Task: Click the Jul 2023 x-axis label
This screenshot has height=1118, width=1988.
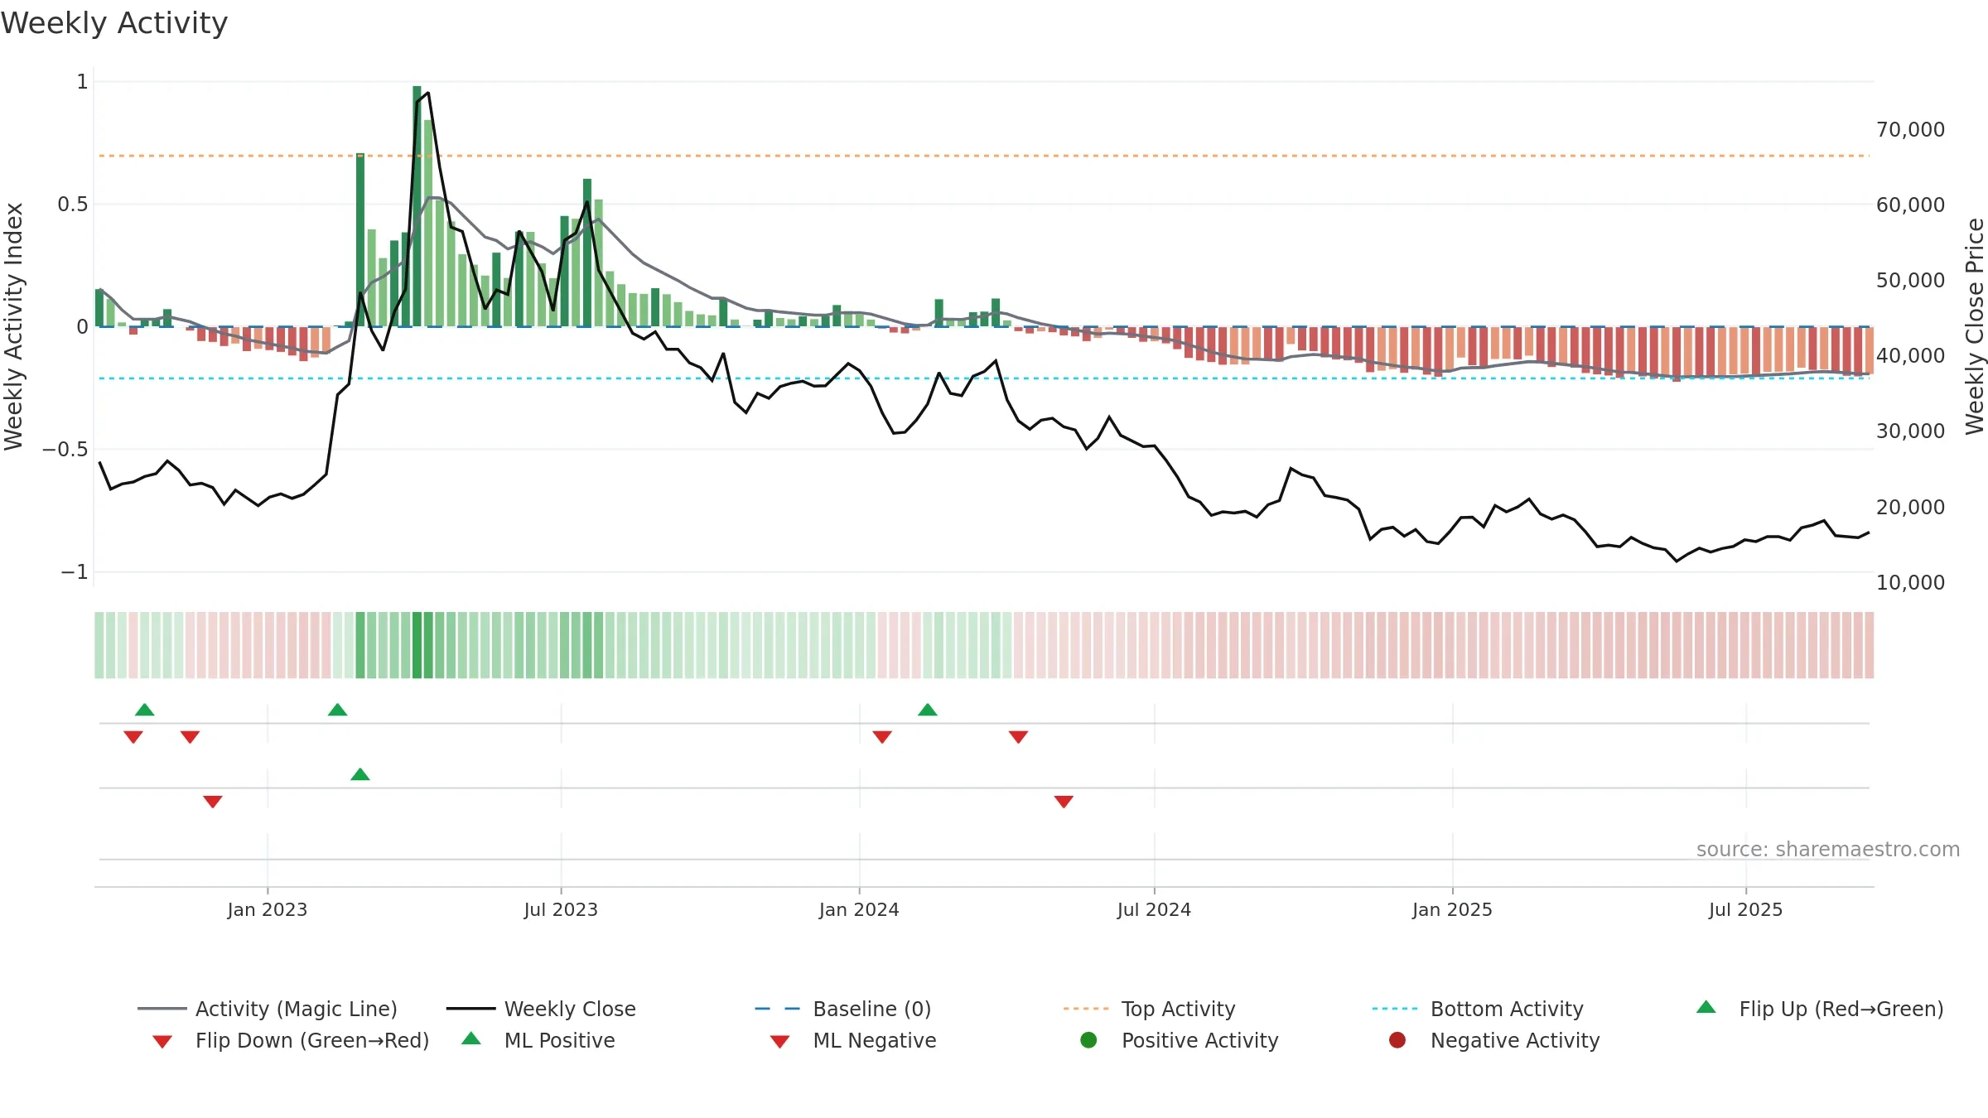Action: [x=561, y=909]
